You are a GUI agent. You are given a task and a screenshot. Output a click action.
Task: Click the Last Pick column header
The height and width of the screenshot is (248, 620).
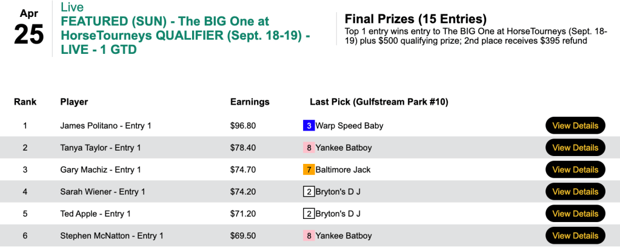click(x=378, y=102)
